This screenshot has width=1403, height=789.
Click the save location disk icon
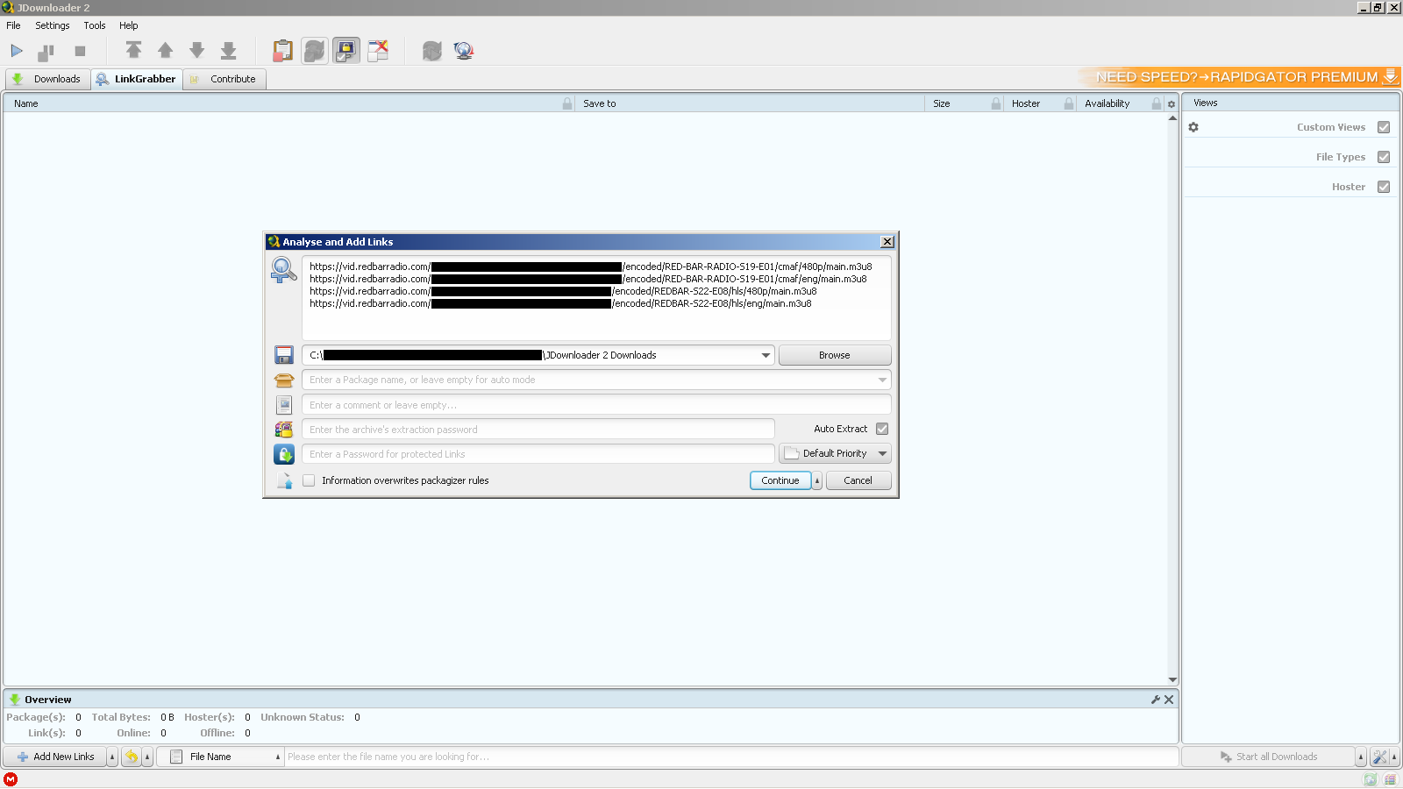tap(284, 355)
